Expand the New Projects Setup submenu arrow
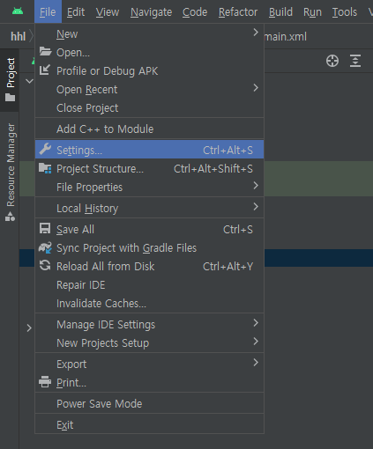This screenshot has width=373, height=449. click(x=256, y=342)
